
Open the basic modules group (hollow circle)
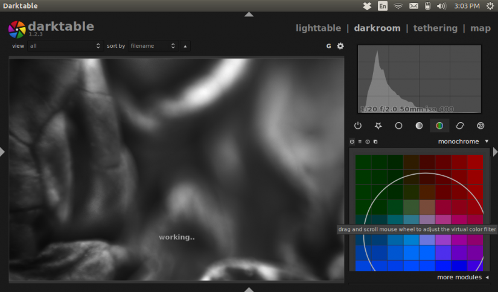(398, 126)
